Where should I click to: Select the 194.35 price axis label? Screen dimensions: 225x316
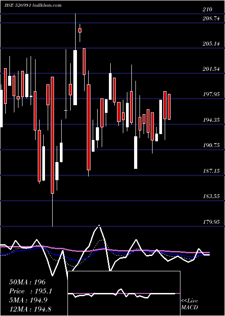coord(211,120)
